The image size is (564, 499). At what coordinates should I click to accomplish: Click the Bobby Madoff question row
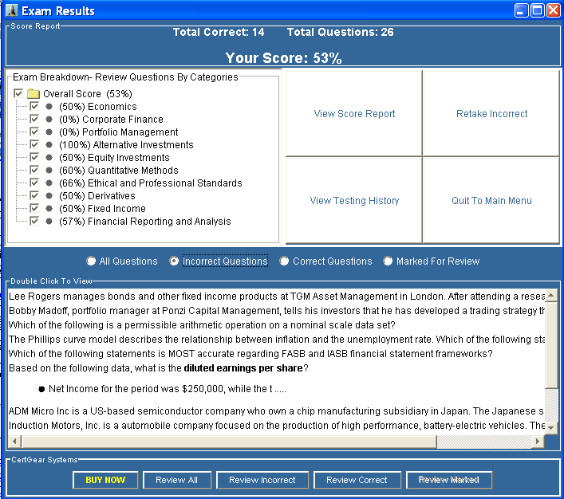point(276,311)
